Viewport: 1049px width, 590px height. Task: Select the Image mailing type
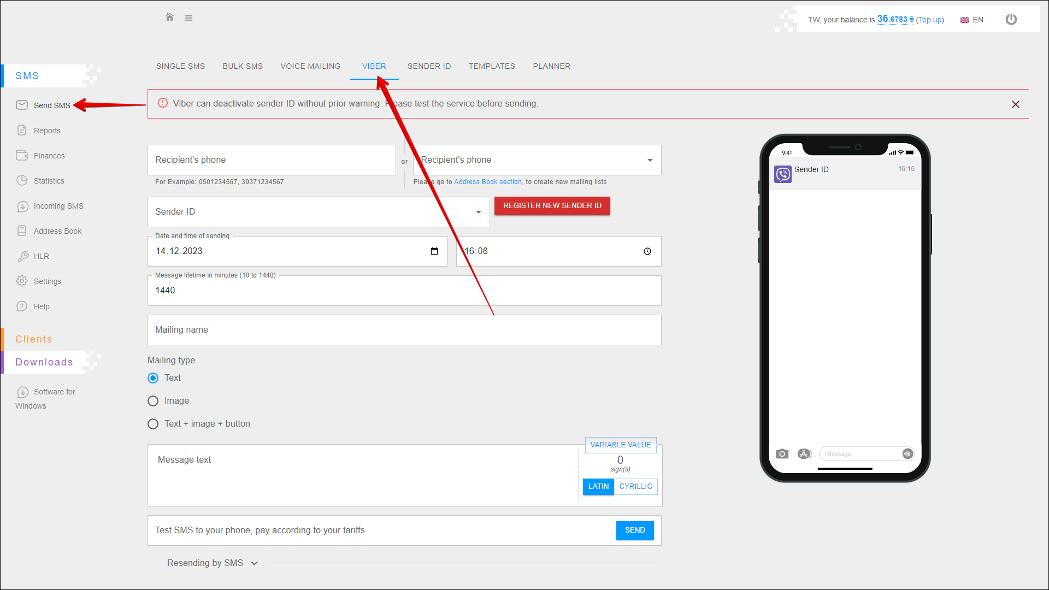153,401
